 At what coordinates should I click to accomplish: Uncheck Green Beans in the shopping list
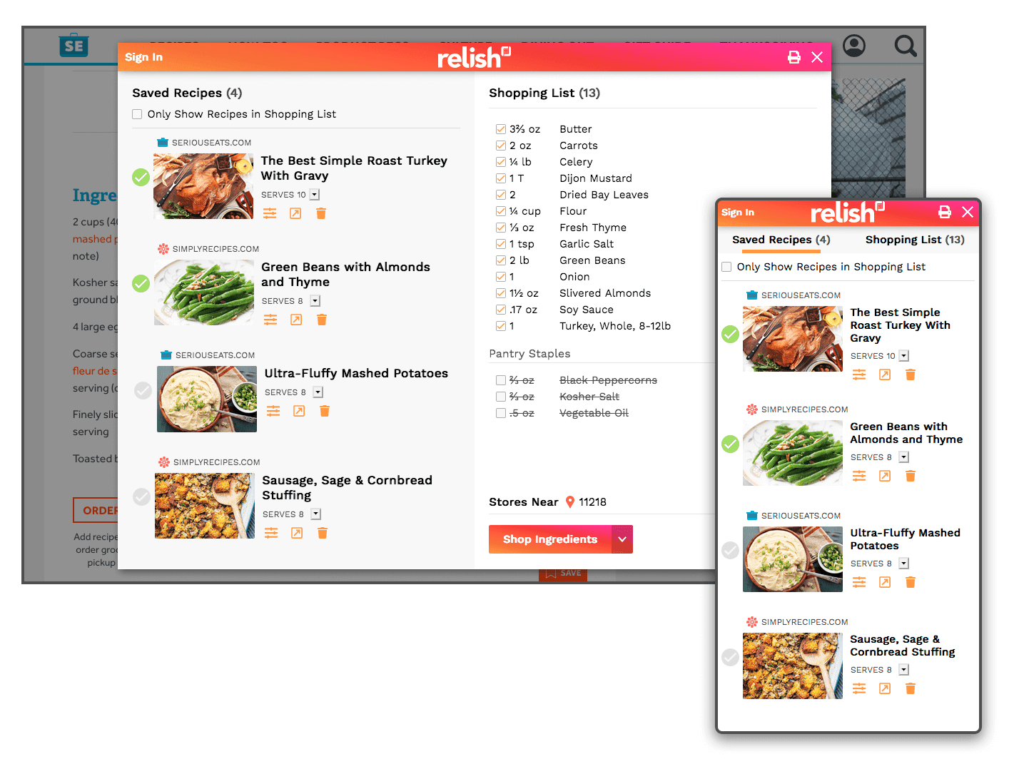pos(501,260)
